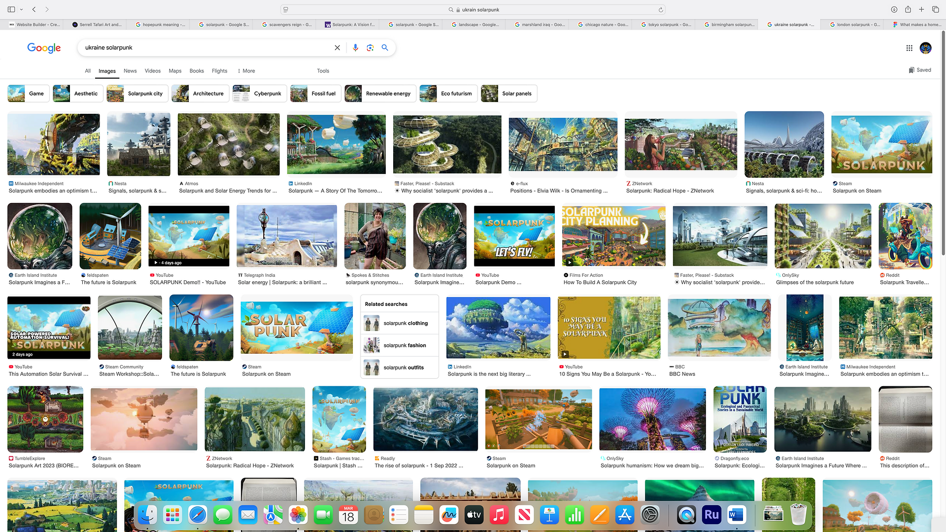
Task: Click the Google logo
Action: (44, 48)
